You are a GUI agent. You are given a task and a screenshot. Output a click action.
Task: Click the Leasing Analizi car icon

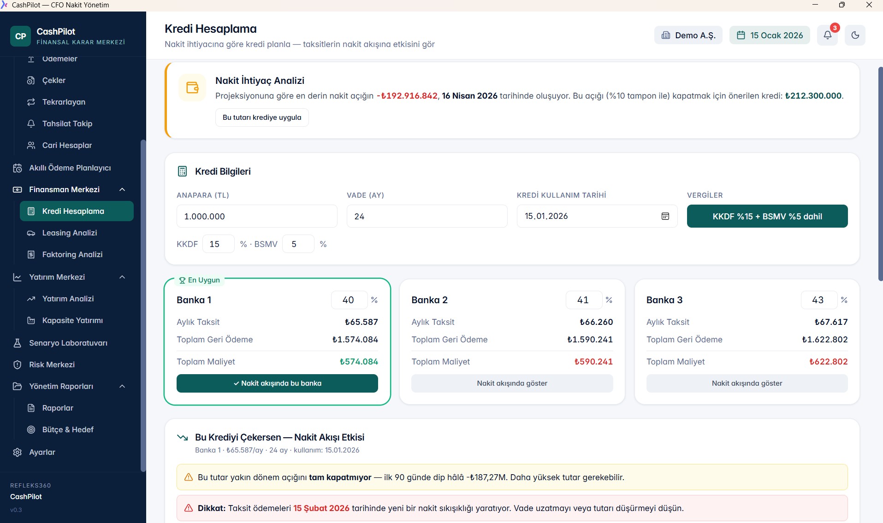(31, 233)
